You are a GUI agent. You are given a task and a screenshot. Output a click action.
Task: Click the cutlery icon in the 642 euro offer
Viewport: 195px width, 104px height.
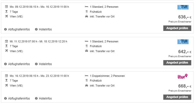click(87, 46)
